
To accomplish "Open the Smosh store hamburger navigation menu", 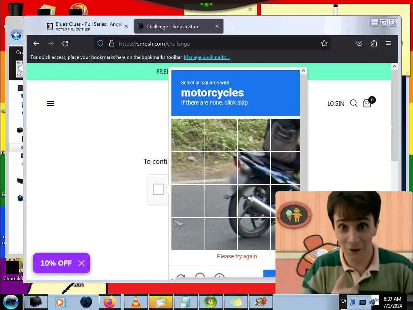I will click(x=50, y=103).
